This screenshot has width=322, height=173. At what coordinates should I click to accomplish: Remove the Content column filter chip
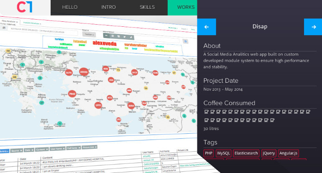47,150
